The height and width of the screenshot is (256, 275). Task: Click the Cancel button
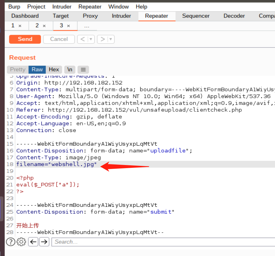coord(59,39)
